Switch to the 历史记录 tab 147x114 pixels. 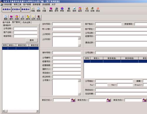tap(26, 22)
